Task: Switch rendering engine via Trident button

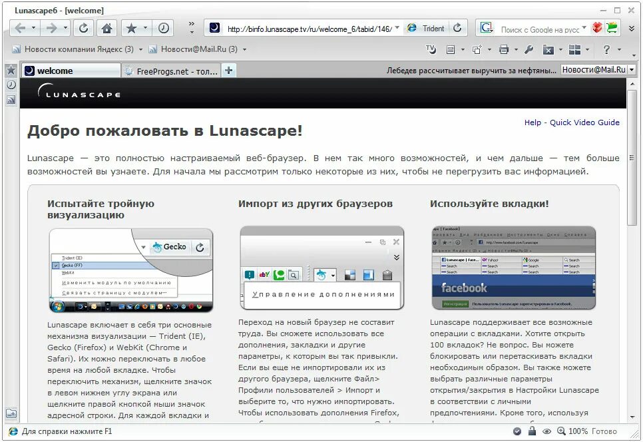Action: (425, 28)
